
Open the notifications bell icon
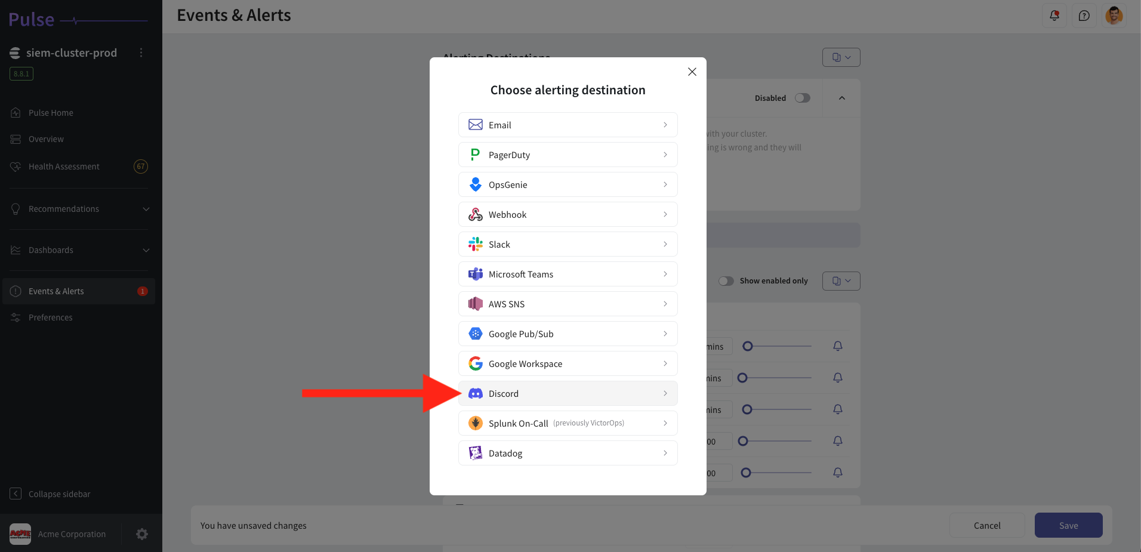(1054, 16)
